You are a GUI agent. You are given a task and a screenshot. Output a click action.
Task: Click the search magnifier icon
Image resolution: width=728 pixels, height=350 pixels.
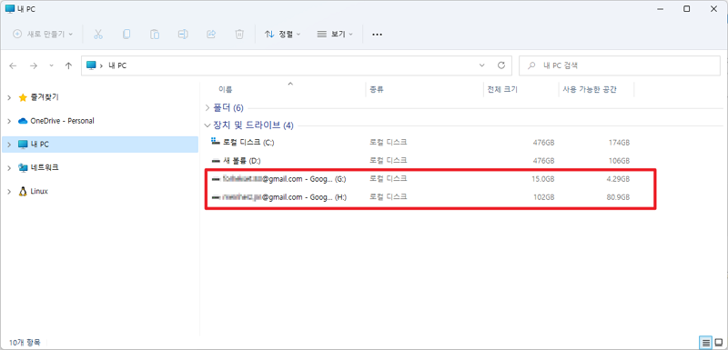531,65
